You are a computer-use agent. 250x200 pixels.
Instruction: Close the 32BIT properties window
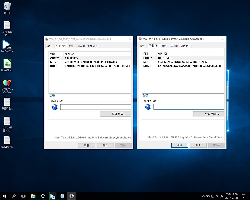[130, 39]
